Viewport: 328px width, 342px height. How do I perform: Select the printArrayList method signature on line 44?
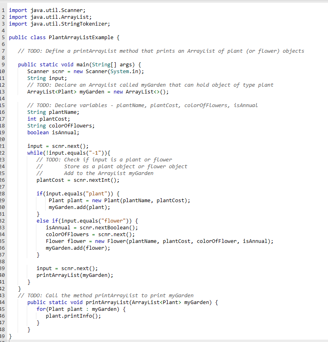(x=120, y=302)
